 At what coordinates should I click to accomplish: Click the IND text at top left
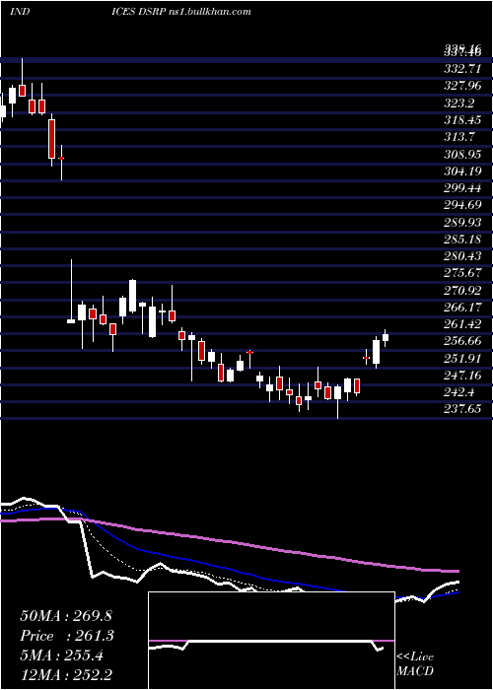20,11
